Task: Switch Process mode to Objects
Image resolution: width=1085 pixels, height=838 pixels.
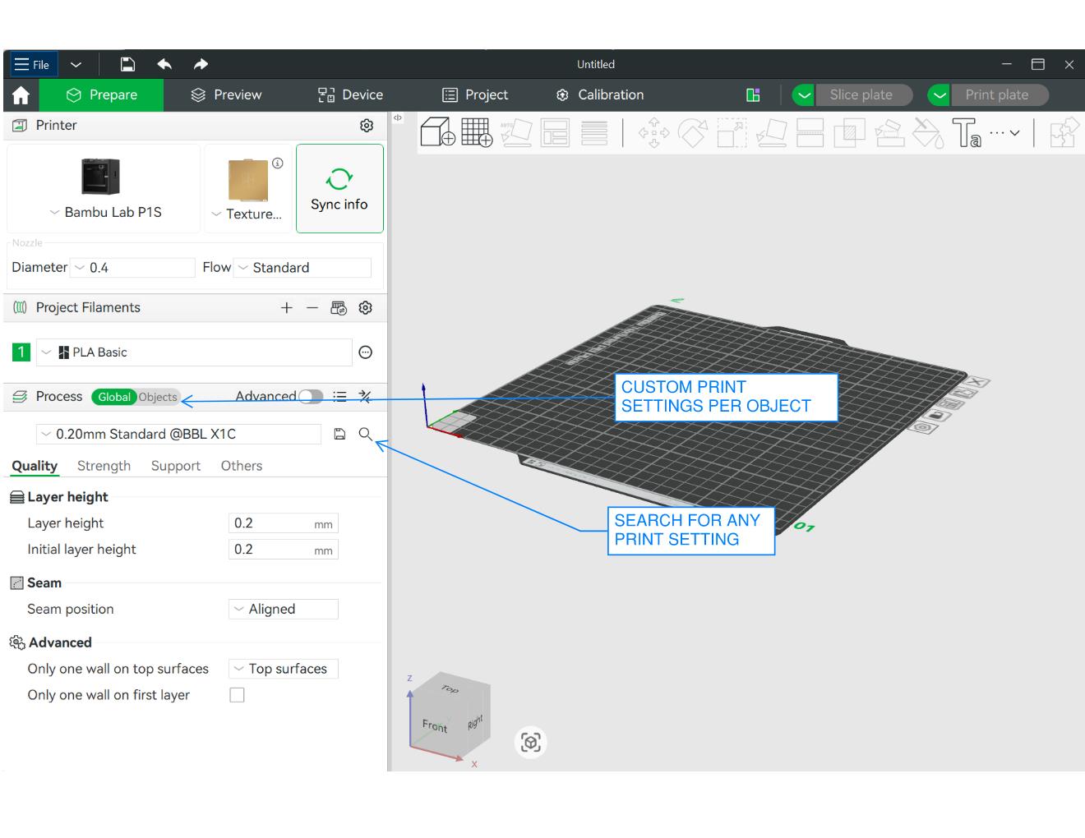Action: (158, 397)
